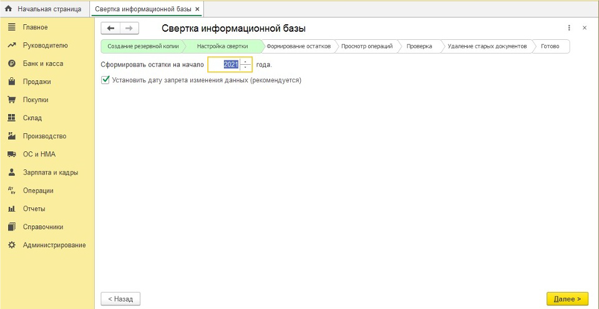Select the Создание резервной копии step

coord(143,46)
